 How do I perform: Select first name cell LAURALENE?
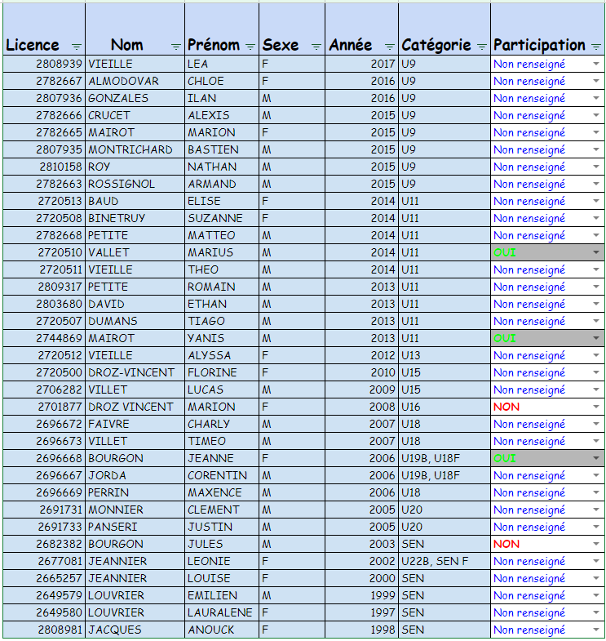pos(222,612)
